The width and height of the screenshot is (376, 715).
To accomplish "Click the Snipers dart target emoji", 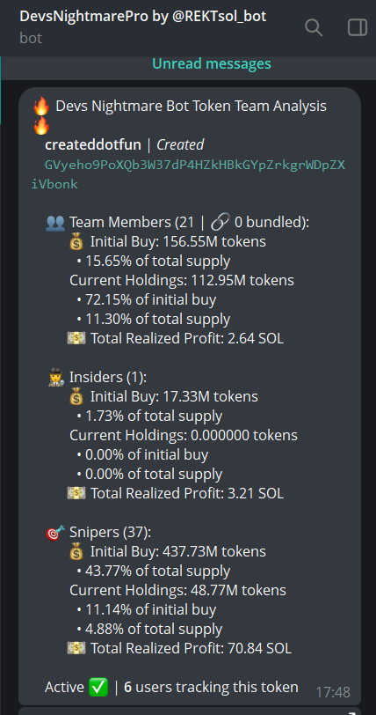I will click(x=55, y=532).
